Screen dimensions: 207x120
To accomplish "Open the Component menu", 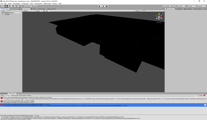I will coord(25,4).
